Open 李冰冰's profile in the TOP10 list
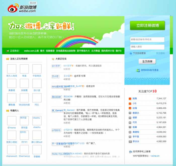Viewport: 176px width, 166px height. pyautogui.click(x=136, y=141)
